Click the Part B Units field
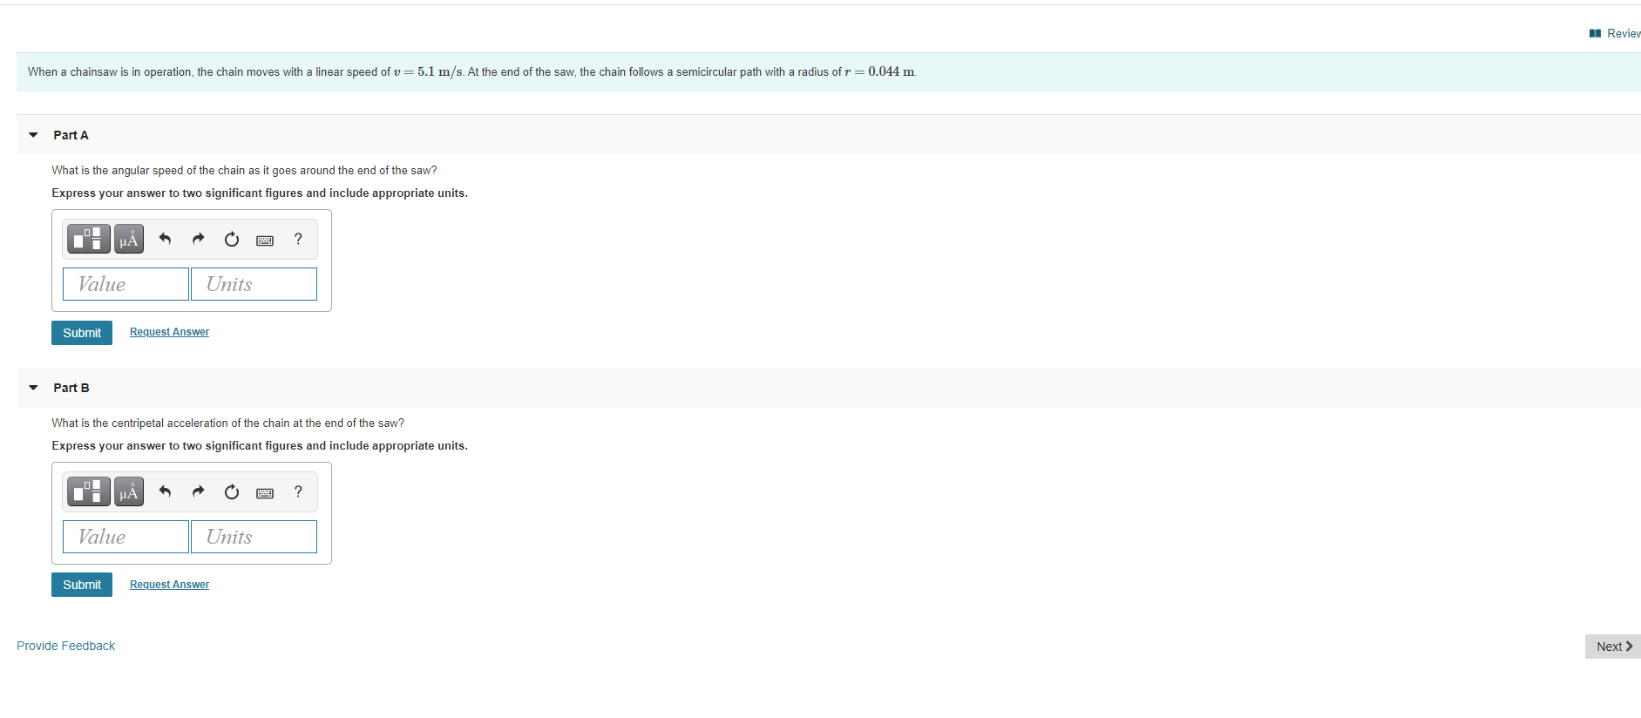This screenshot has height=718, width=1641. pos(254,537)
